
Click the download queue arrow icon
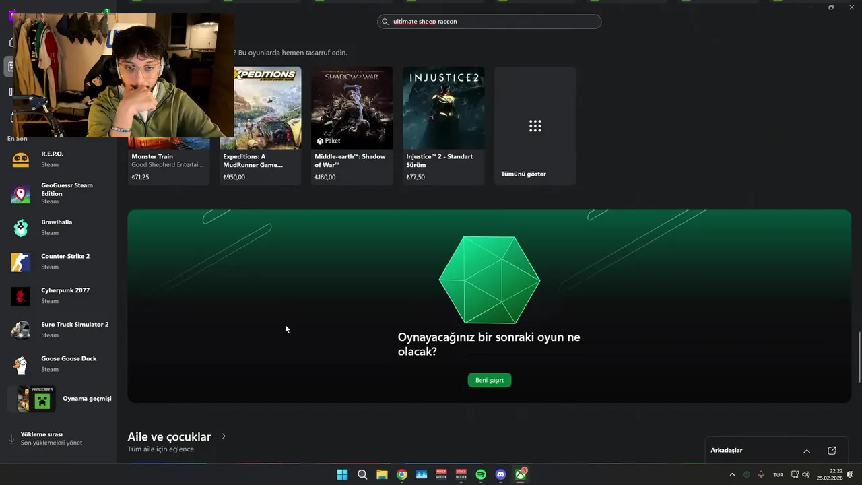(x=11, y=439)
